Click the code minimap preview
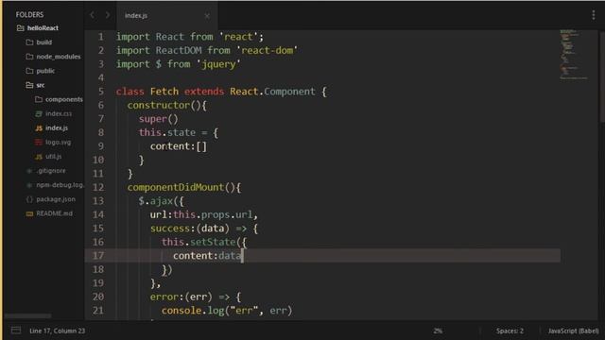Image resolution: width=605 pixels, height=340 pixels. coord(574,55)
